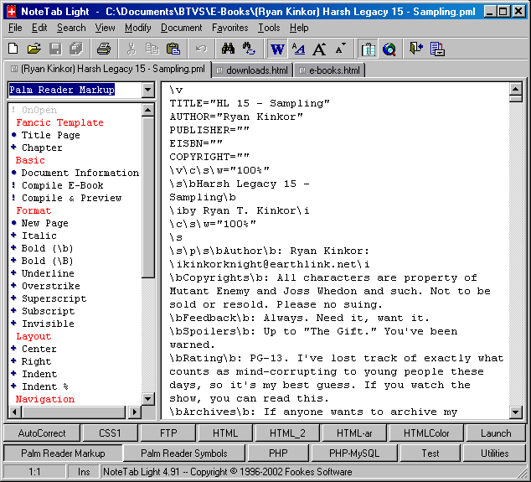Image resolution: width=531 pixels, height=482 pixels.
Task: Open the File menu
Action: coord(15,28)
